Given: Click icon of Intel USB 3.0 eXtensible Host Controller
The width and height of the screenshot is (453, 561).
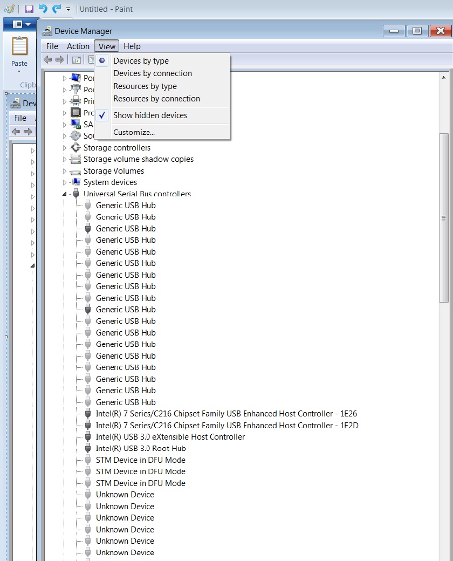Looking at the screenshot, I should [88, 436].
